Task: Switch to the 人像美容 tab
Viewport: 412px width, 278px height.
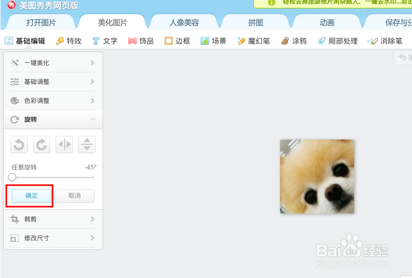Action: 184,23
